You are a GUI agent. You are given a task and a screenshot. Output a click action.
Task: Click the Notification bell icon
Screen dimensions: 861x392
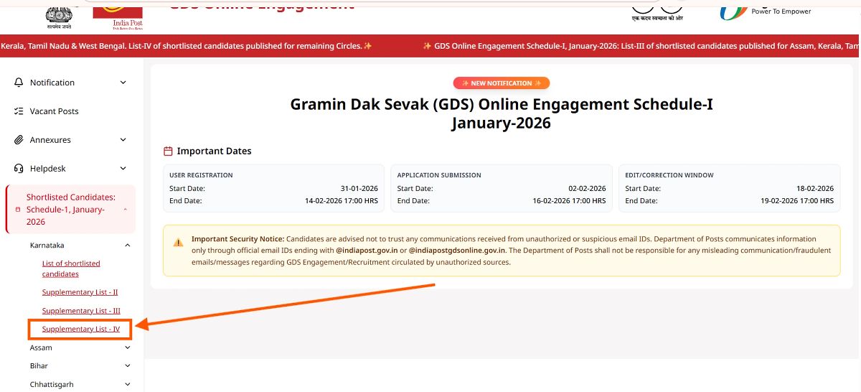tap(19, 83)
